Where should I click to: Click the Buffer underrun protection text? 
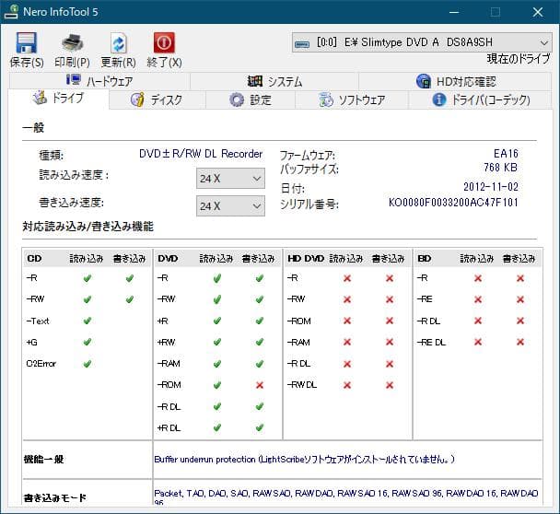(304, 459)
